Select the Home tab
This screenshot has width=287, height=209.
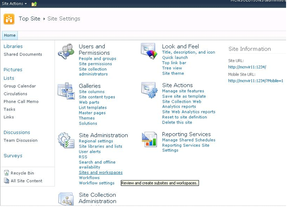click(10, 35)
